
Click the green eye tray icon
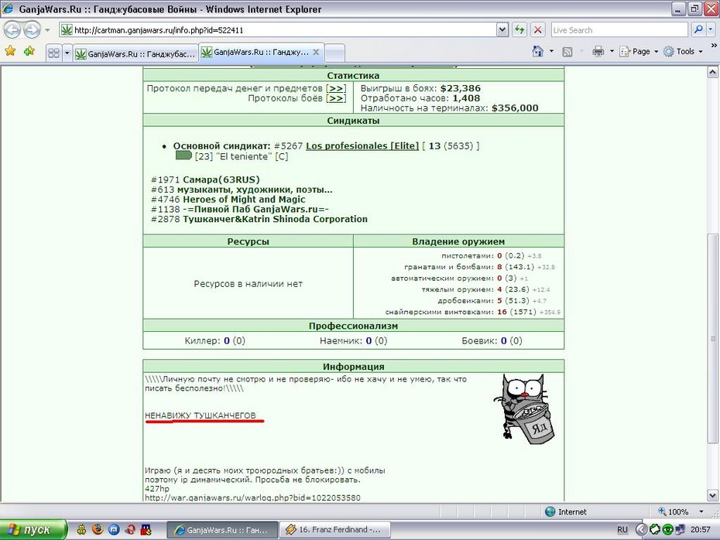(x=667, y=529)
